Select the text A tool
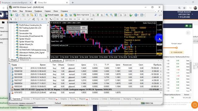The height and width of the screenshot is (111, 198). [x=42, y=19]
